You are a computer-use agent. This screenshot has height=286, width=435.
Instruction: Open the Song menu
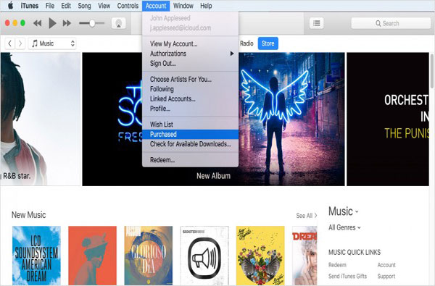[84, 6]
